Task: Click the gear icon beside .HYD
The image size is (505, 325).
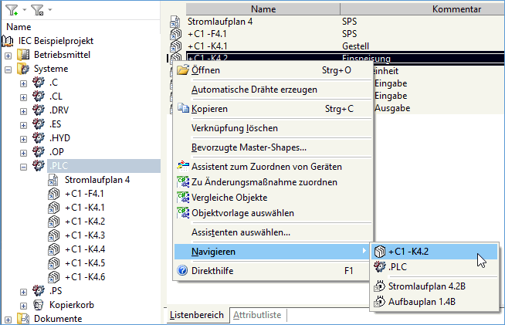Action: tap(38, 137)
